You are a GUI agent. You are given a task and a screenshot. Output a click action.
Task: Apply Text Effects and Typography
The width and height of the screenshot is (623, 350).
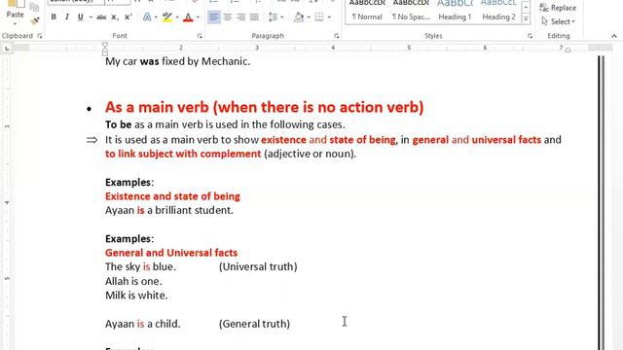point(147,17)
